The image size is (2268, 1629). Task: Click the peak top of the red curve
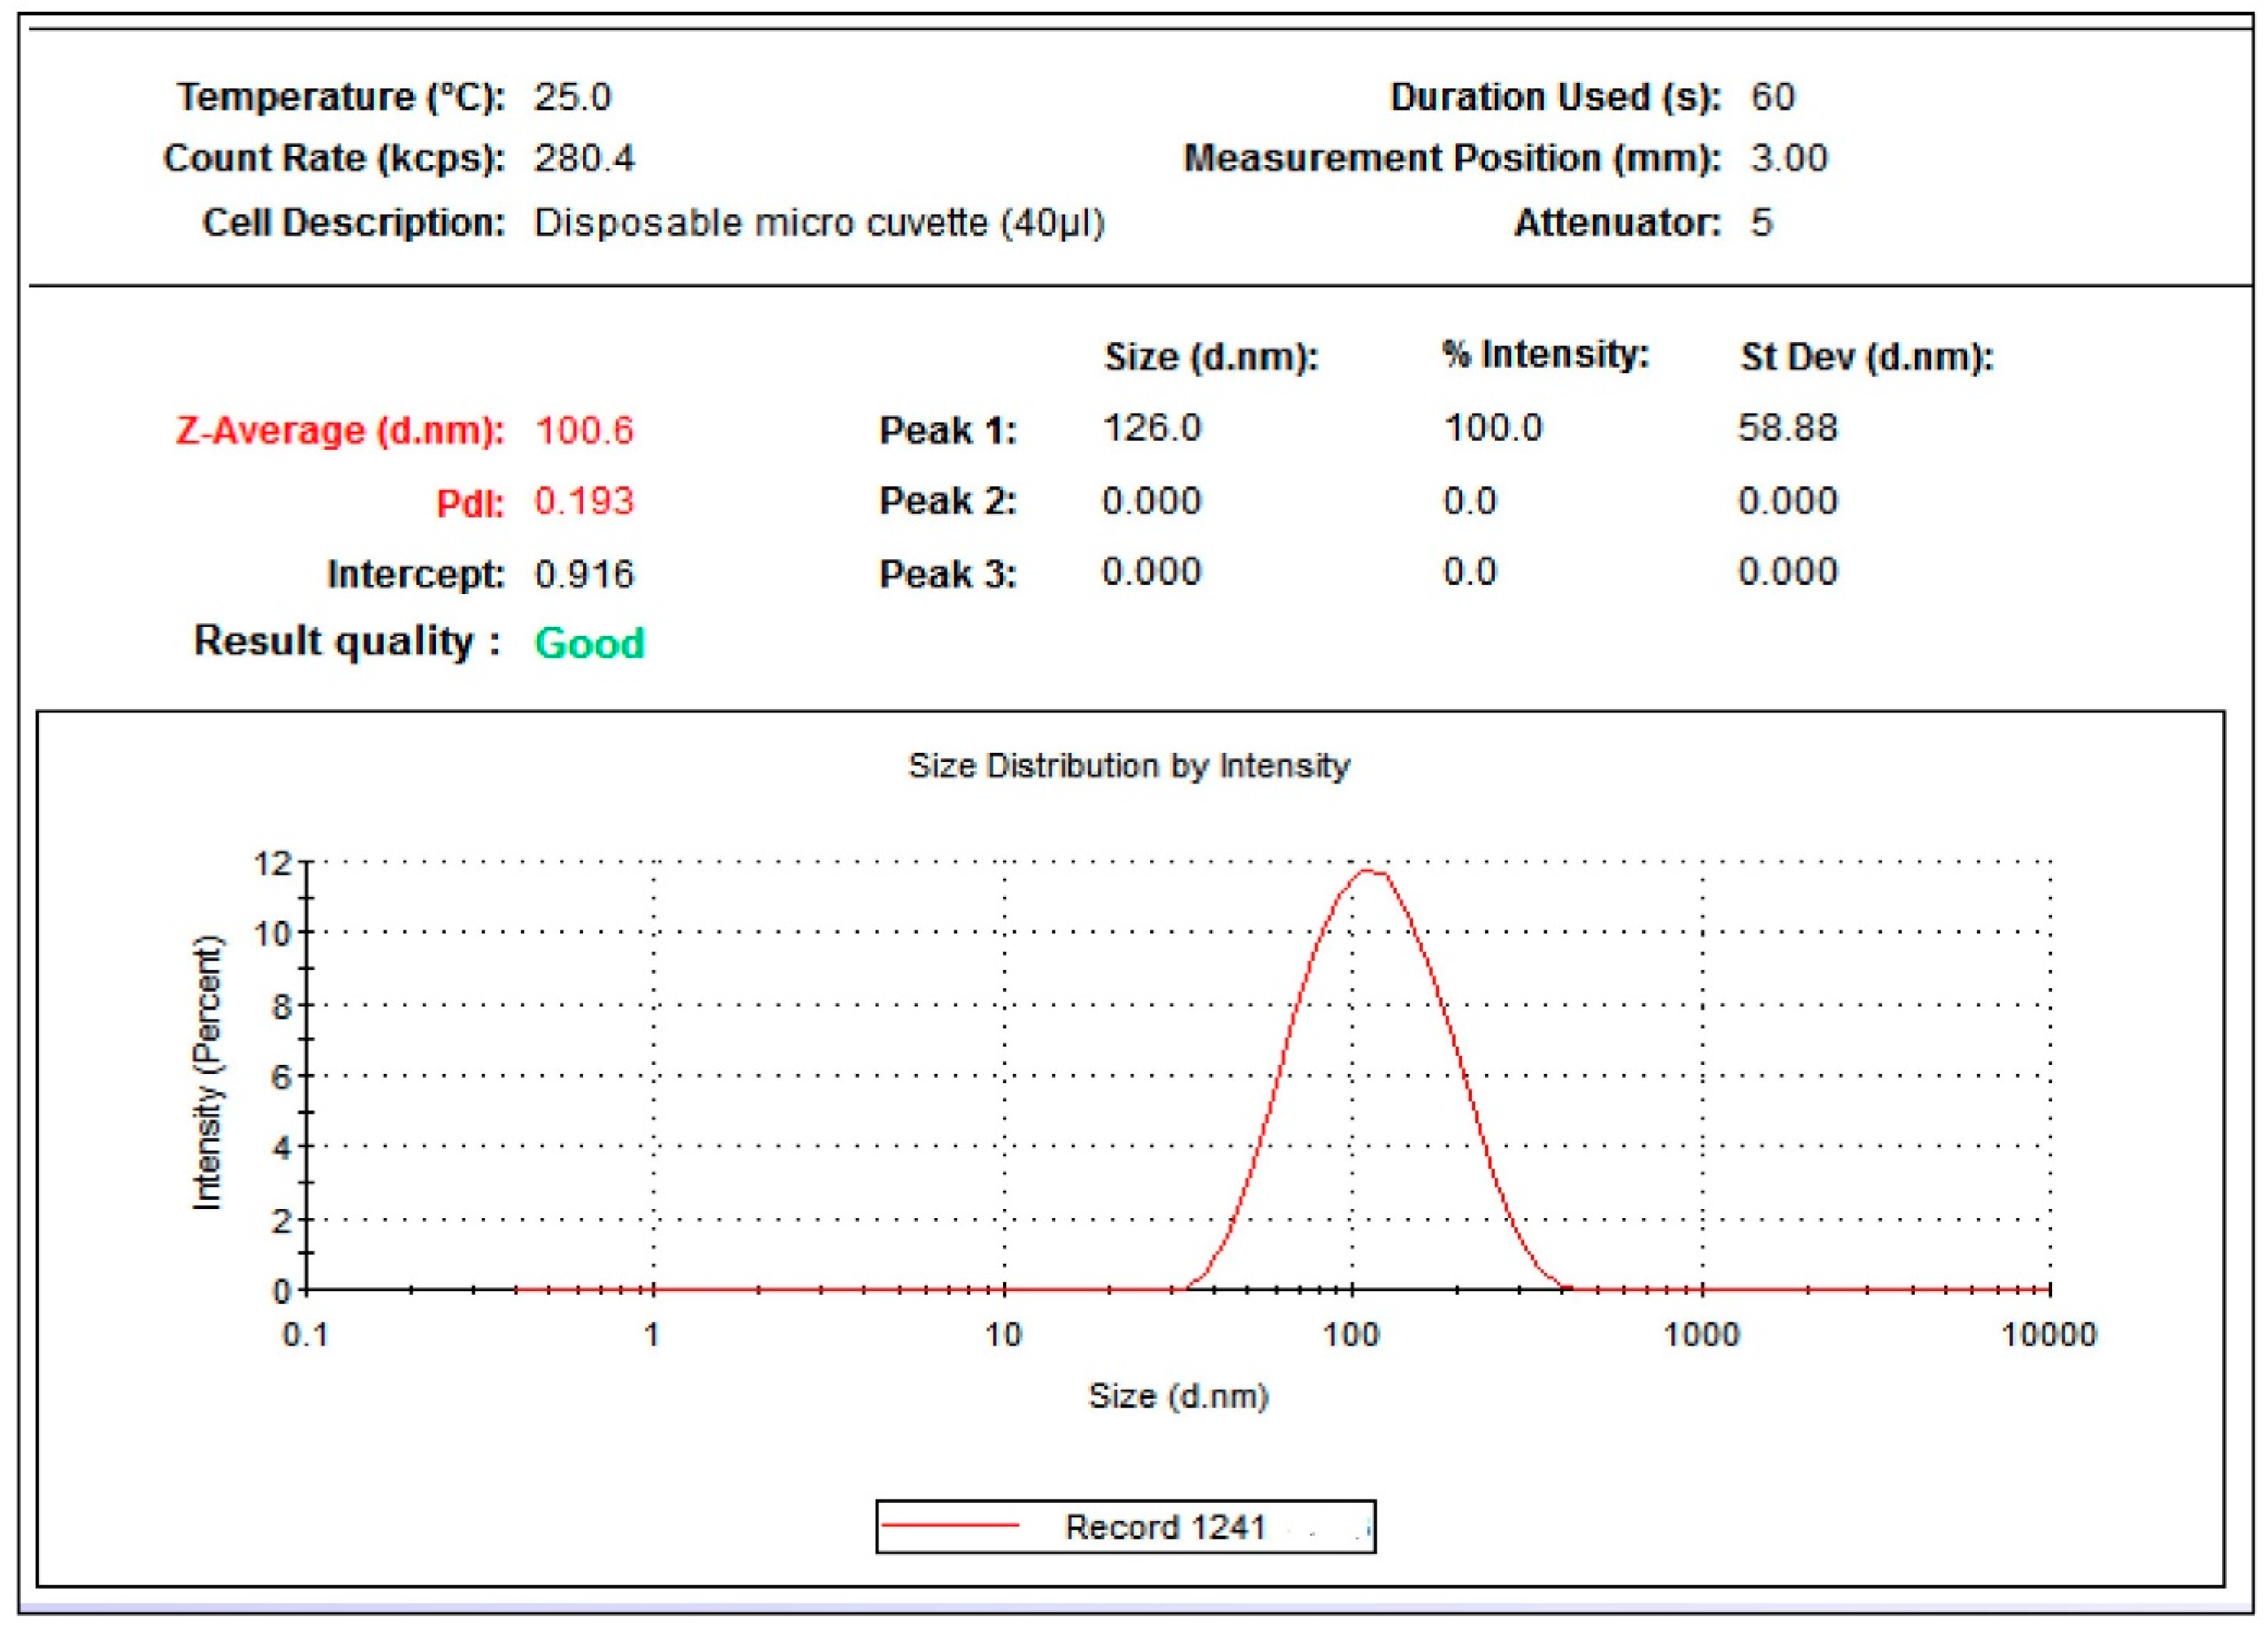[x=1368, y=871]
